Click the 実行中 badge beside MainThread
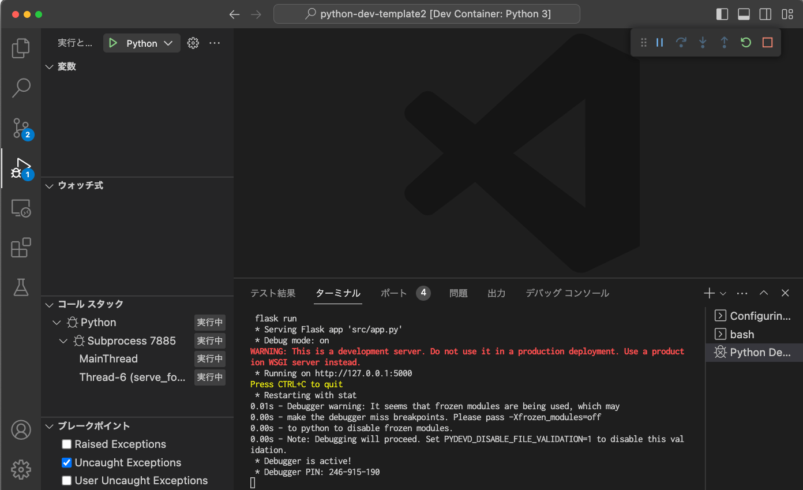803x490 pixels. point(209,359)
